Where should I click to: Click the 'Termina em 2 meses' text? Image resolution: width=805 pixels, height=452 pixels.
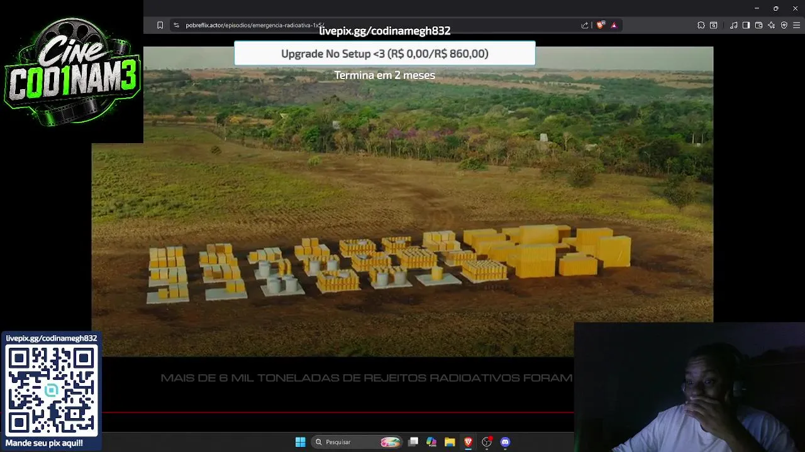click(x=385, y=75)
